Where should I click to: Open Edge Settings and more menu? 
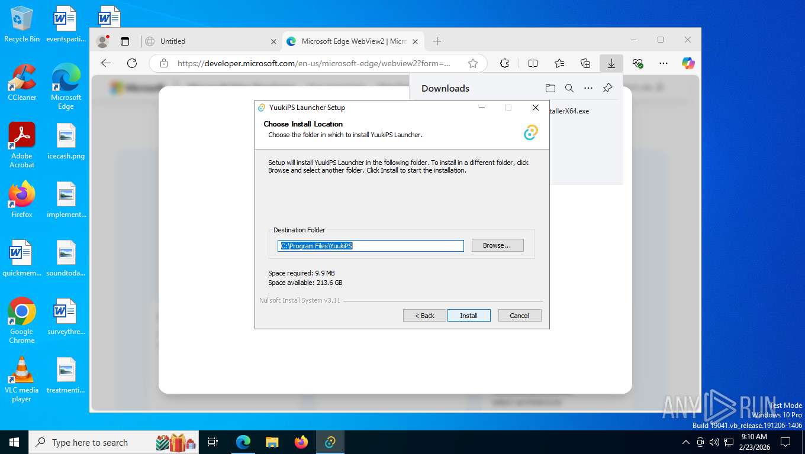point(664,63)
